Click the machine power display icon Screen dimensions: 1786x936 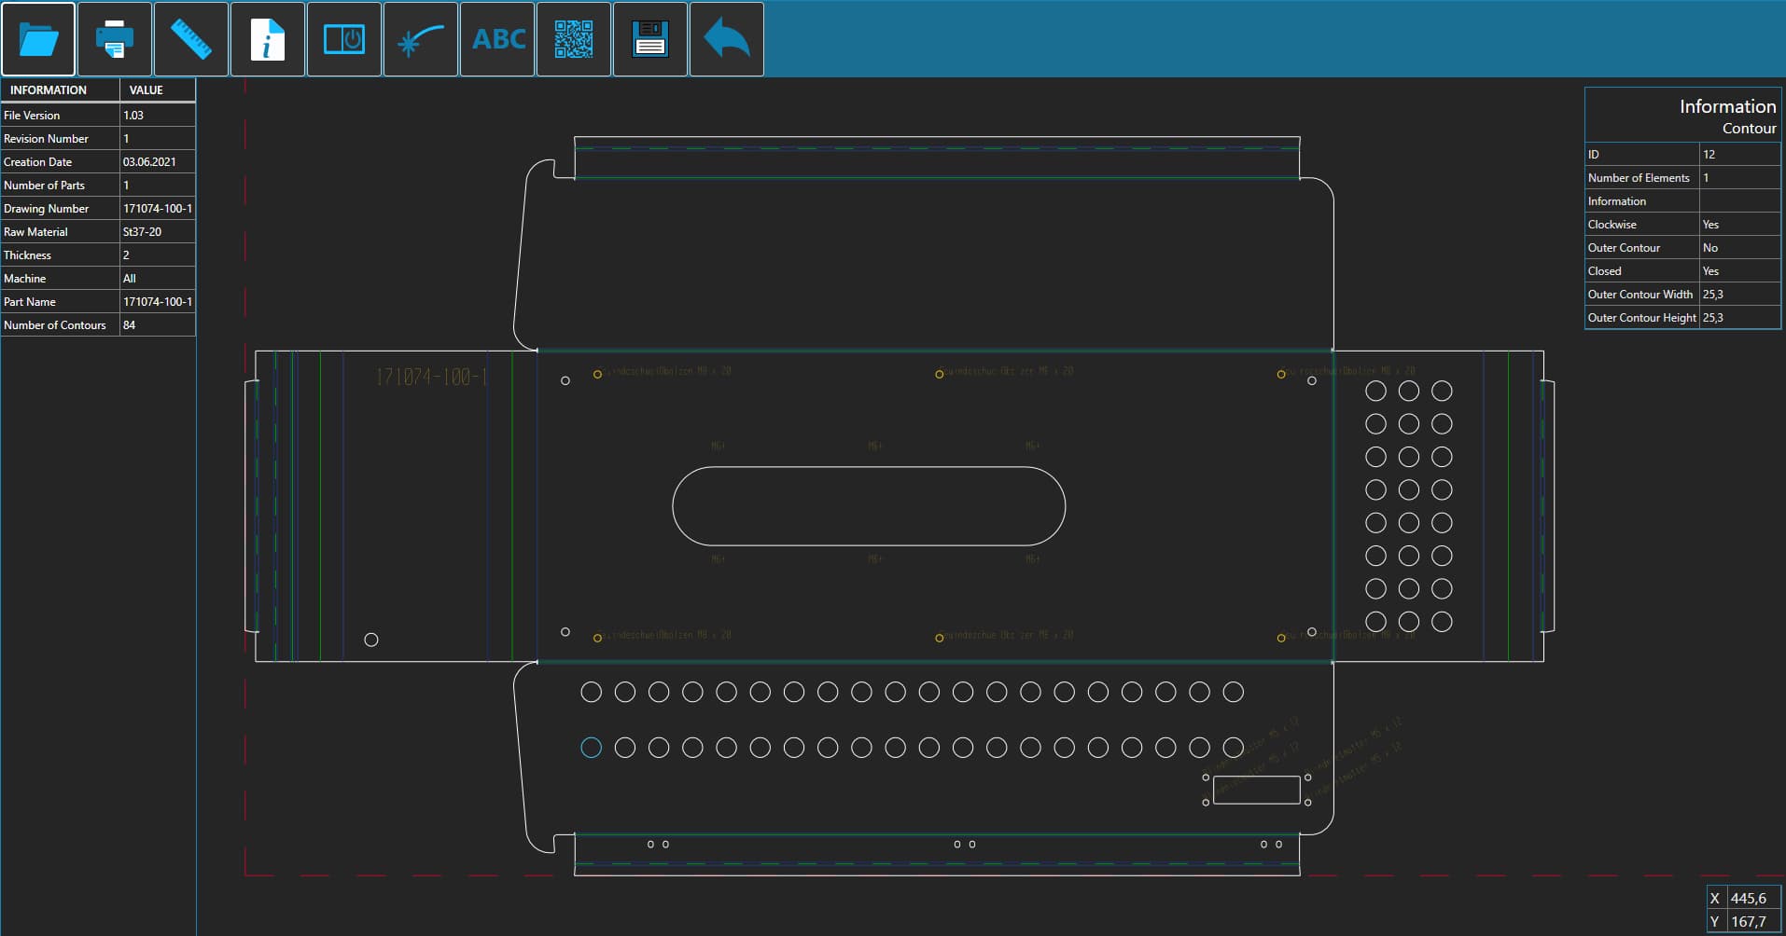pyautogui.click(x=344, y=39)
